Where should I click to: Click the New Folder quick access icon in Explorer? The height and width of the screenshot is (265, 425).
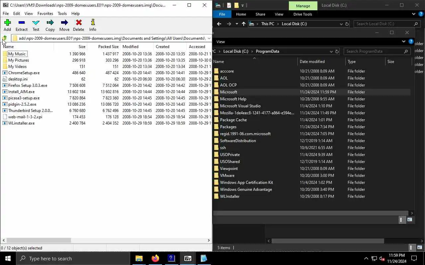[x=236, y=5]
